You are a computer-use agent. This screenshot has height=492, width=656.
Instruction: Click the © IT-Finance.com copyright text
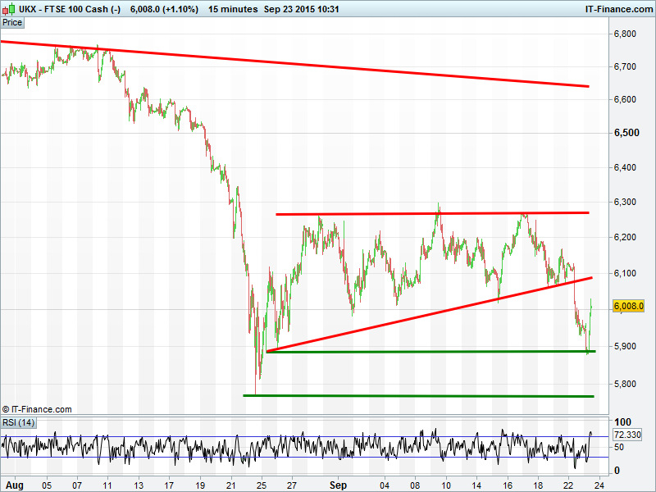pyautogui.click(x=37, y=409)
